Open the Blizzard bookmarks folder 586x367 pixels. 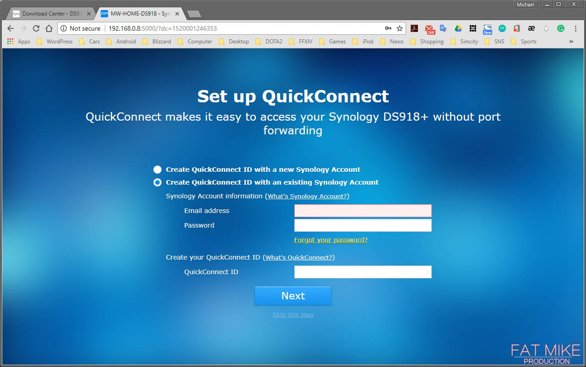(x=157, y=41)
